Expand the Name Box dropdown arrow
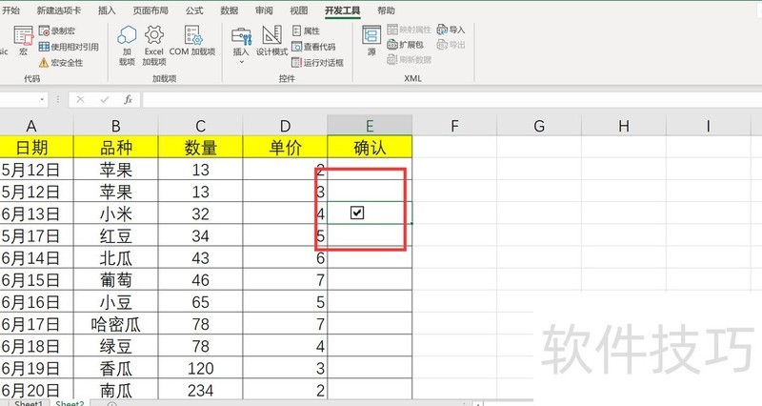Viewport: 762px width, 406px height. [x=42, y=100]
